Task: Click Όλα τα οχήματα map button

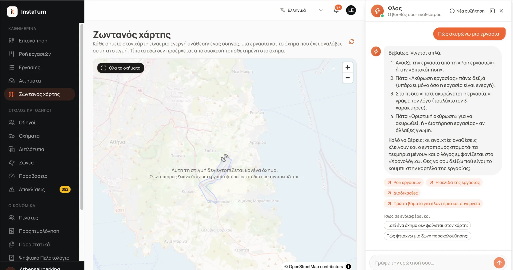Action: 121,68
